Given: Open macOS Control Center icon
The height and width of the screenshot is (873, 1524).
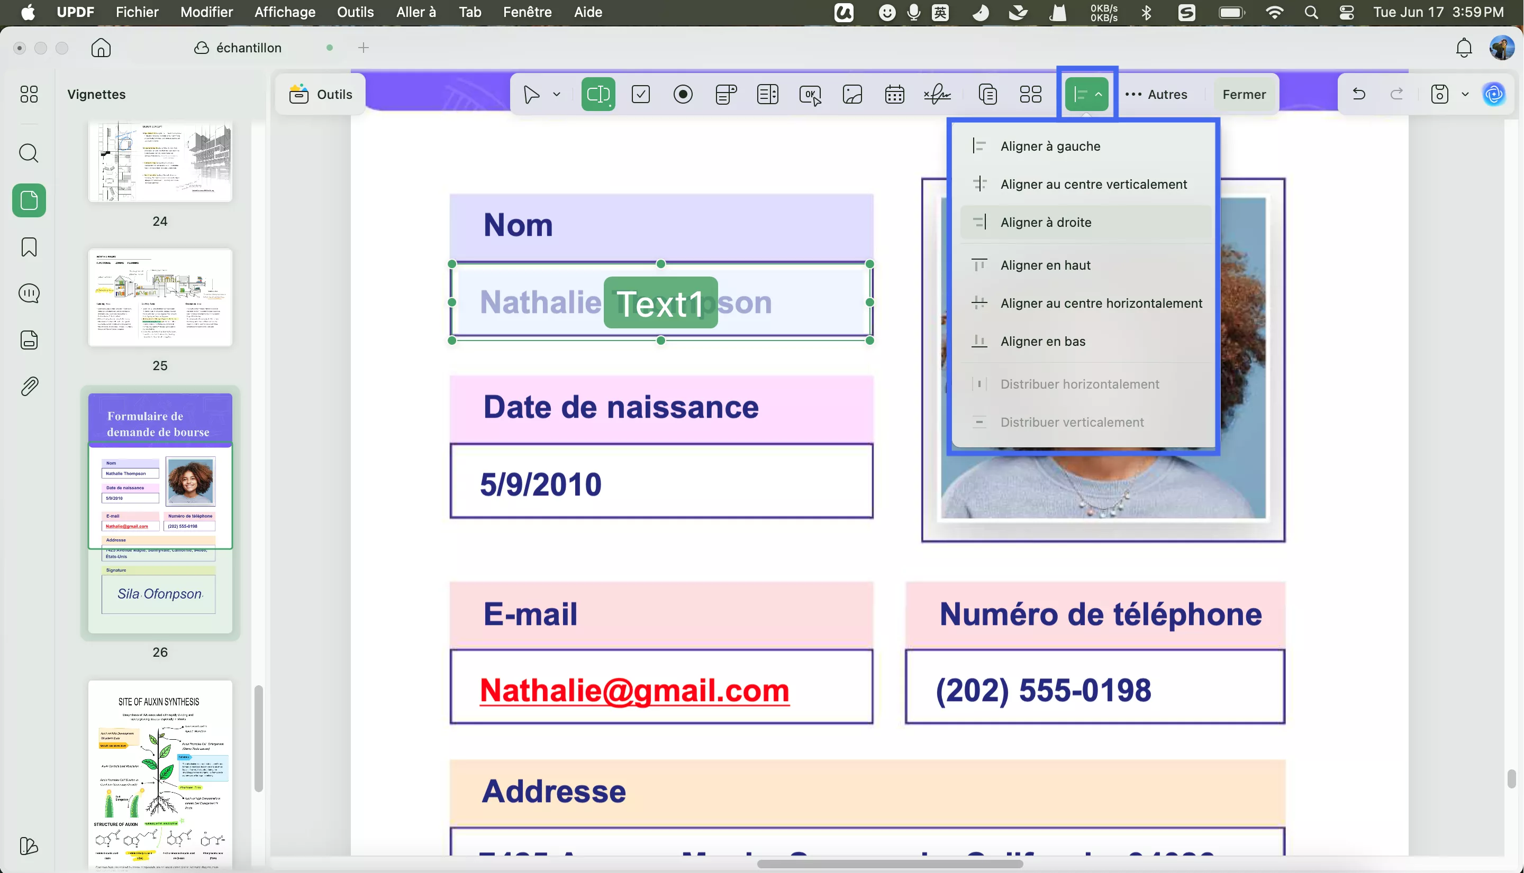Looking at the screenshot, I should click(1346, 12).
